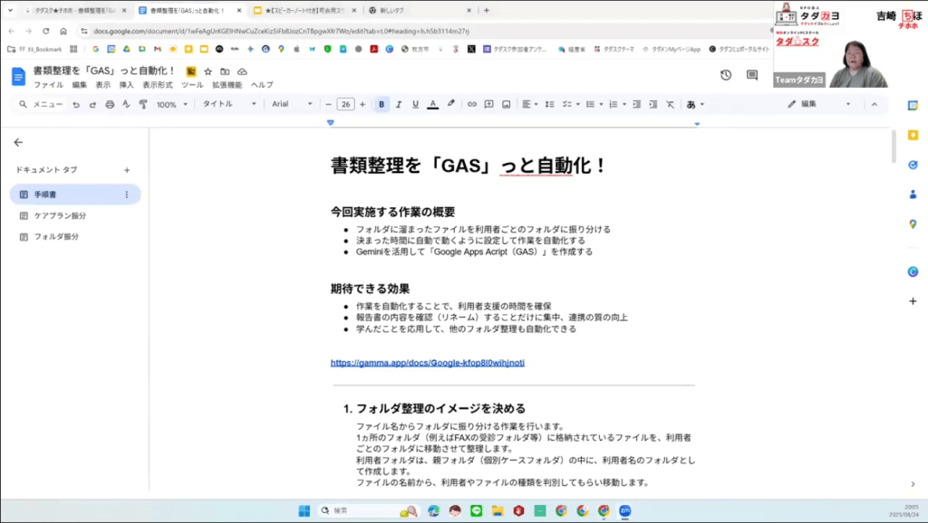
Task: Choose text color with the underlined A
Action: click(x=432, y=105)
